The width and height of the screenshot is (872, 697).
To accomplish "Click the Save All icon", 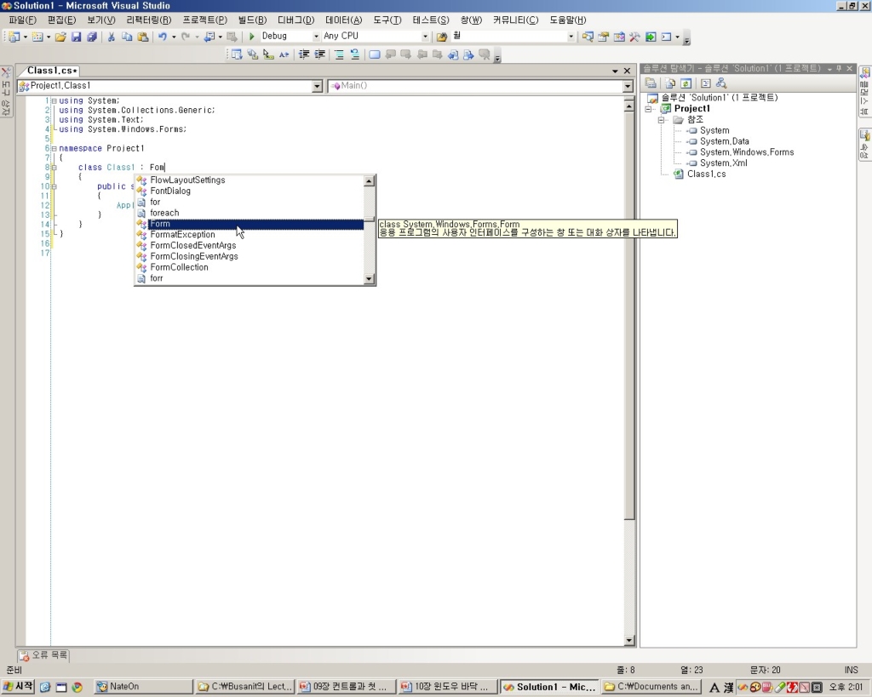I will 92,37.
